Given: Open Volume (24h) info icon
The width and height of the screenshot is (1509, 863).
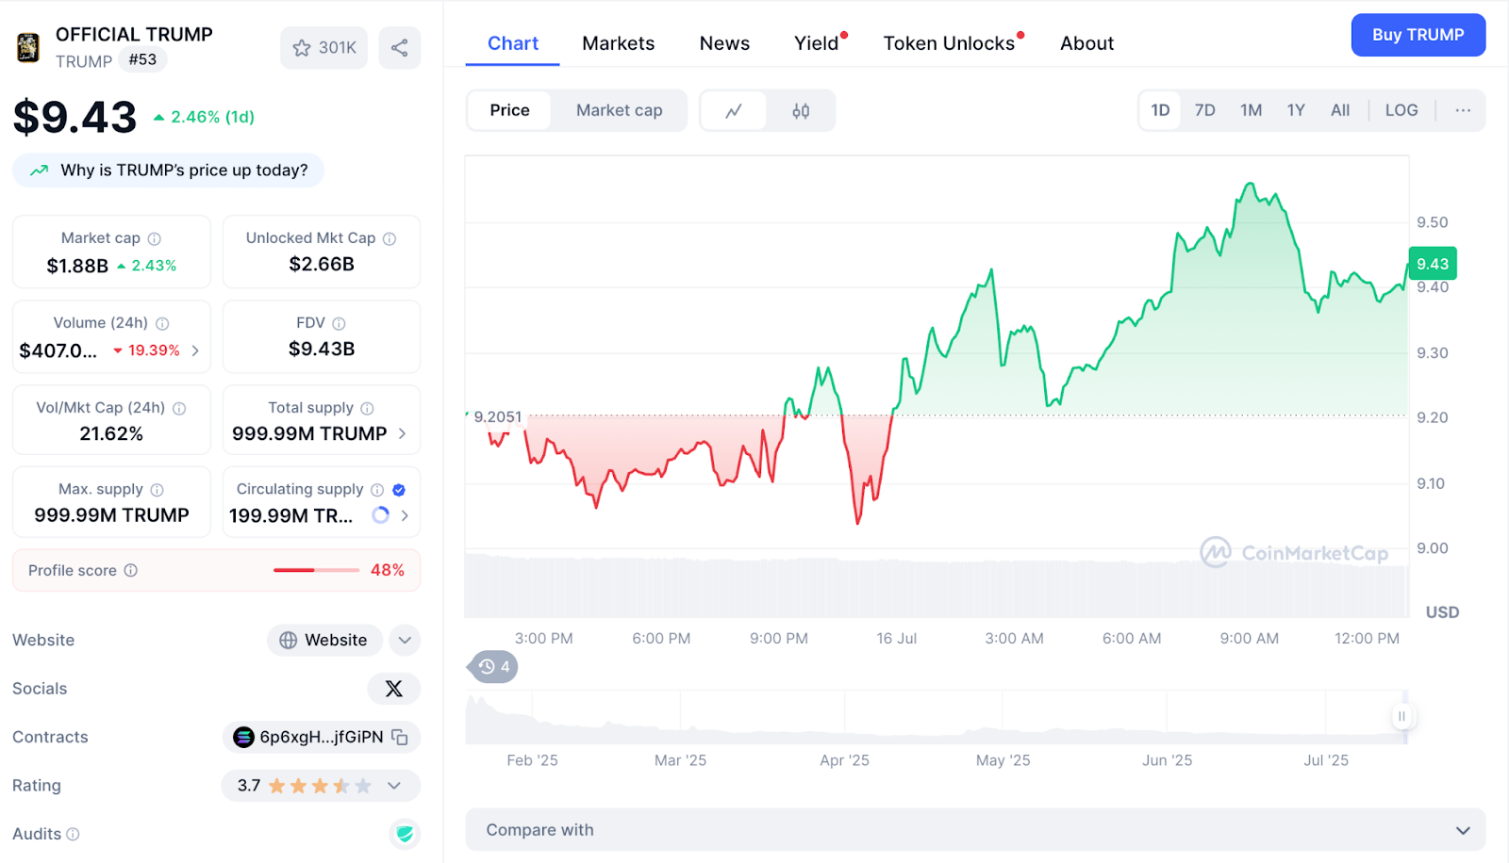Looking at the screenshot, I should [x=162, y=323].
